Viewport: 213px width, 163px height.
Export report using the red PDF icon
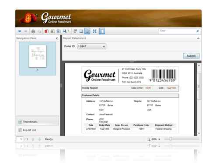(x=46, y=31)
